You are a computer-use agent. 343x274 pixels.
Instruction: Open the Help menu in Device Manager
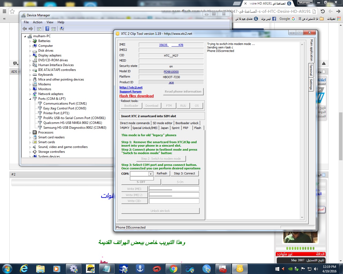(x=61, y=22)
